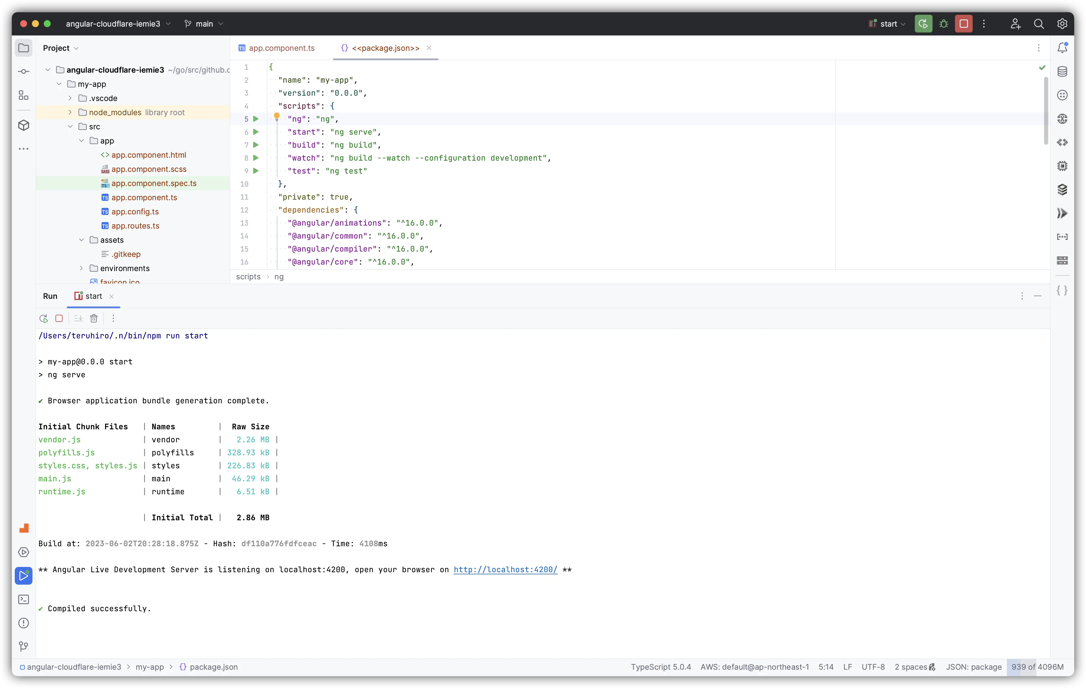1086x688 pixels.
Task: Click the memory indicator 939 of 4096M
Action: coord(1037,667)
